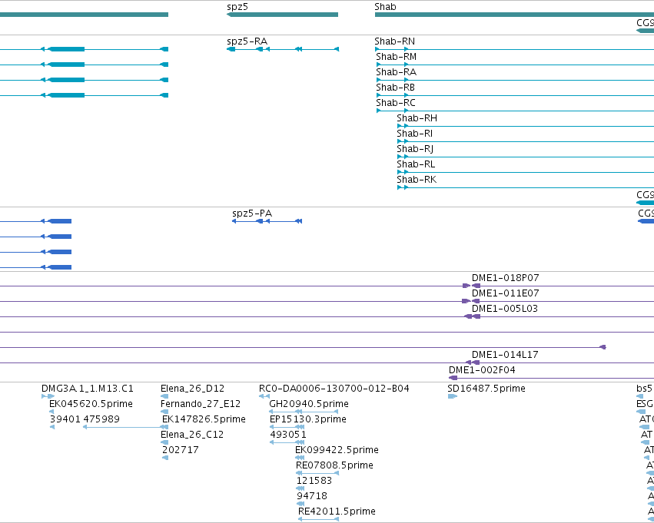Click the RE07808.5prime EST label
This screenshot has height=523, width=654.
(334, 465)
